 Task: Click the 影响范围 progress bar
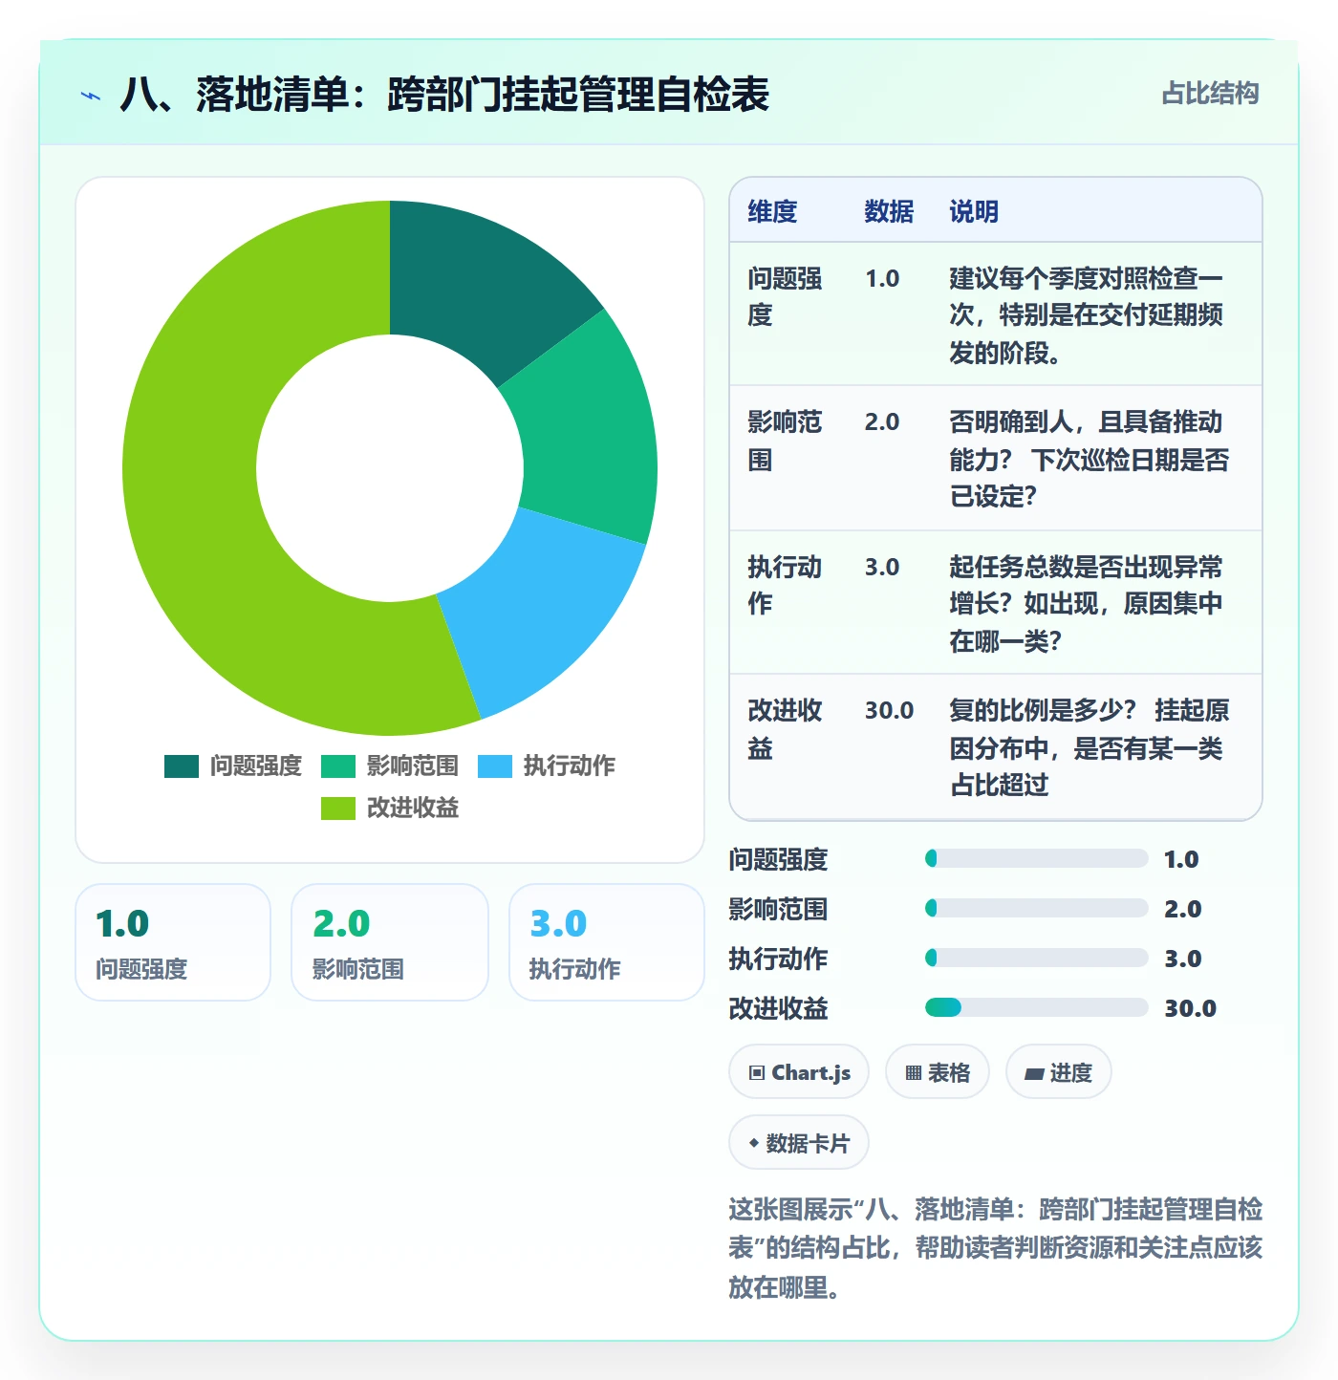coord(1037,908)
